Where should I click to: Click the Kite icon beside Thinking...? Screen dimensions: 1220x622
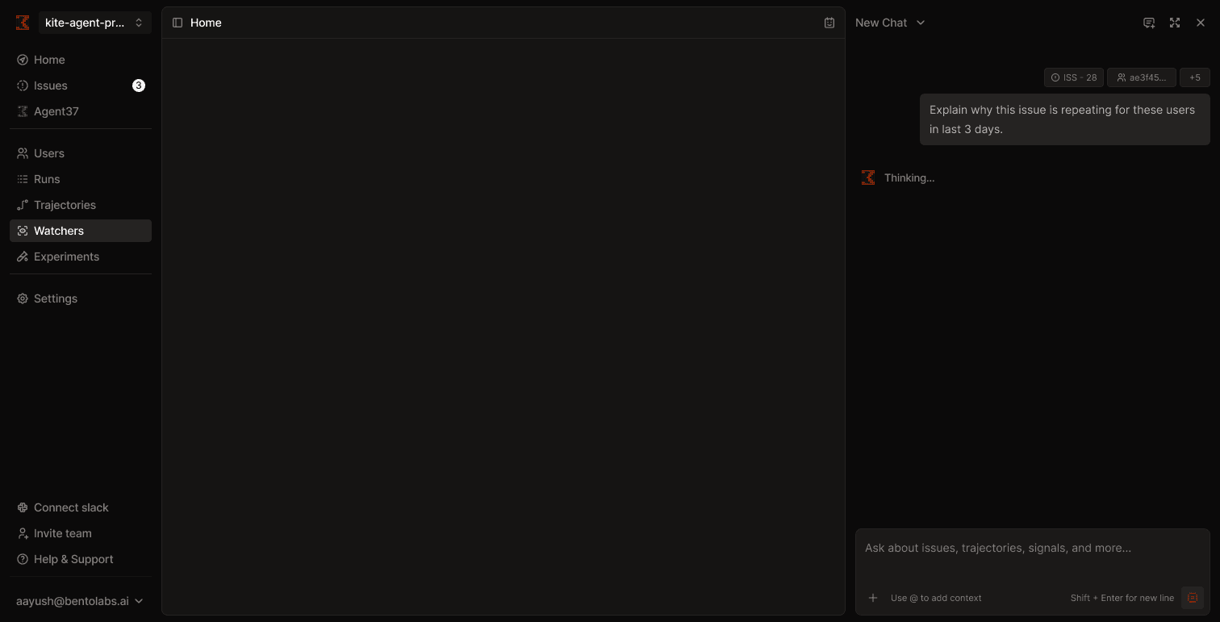pyautogui.click(x=868, y=177)
